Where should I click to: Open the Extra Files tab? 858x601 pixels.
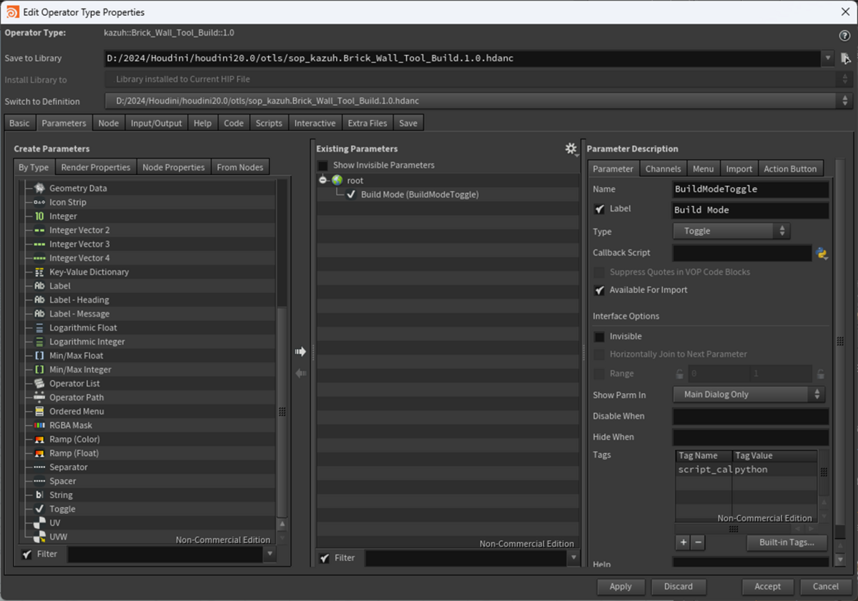[368, 123]
